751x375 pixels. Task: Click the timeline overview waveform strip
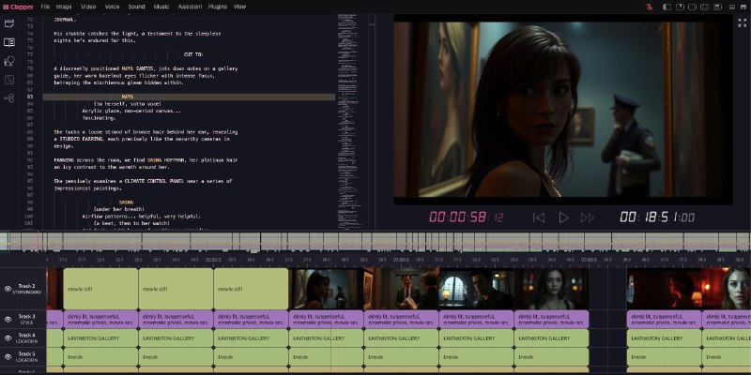375,240
